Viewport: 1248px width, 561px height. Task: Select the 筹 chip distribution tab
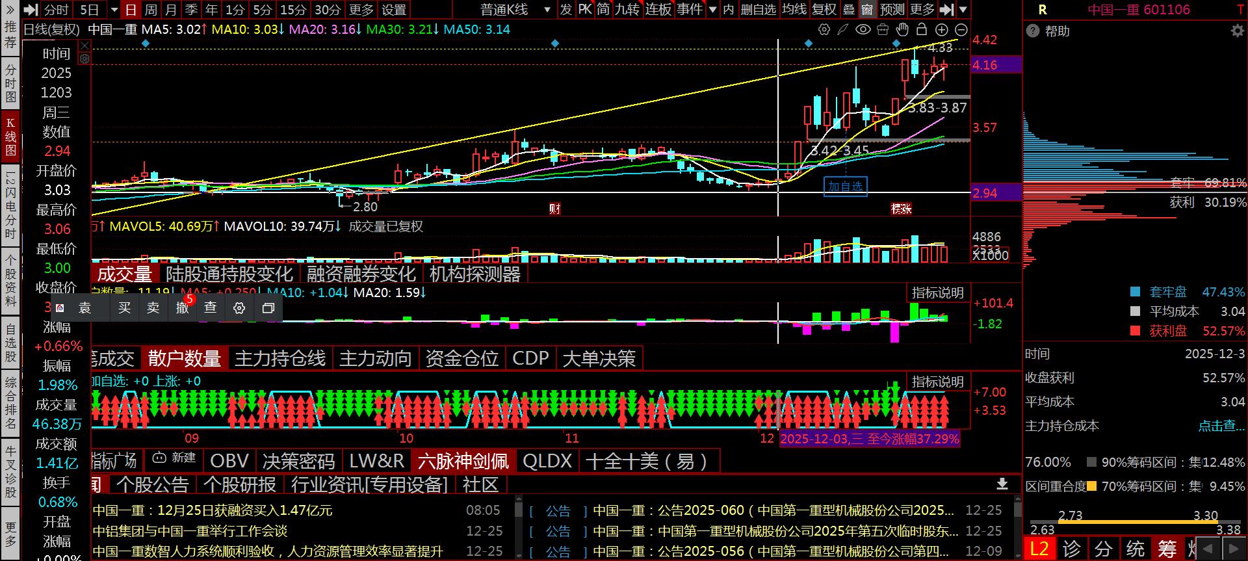point(1167,549)
